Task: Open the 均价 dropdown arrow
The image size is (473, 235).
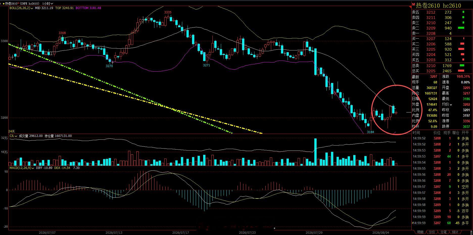Action: [x=451, y=105]
